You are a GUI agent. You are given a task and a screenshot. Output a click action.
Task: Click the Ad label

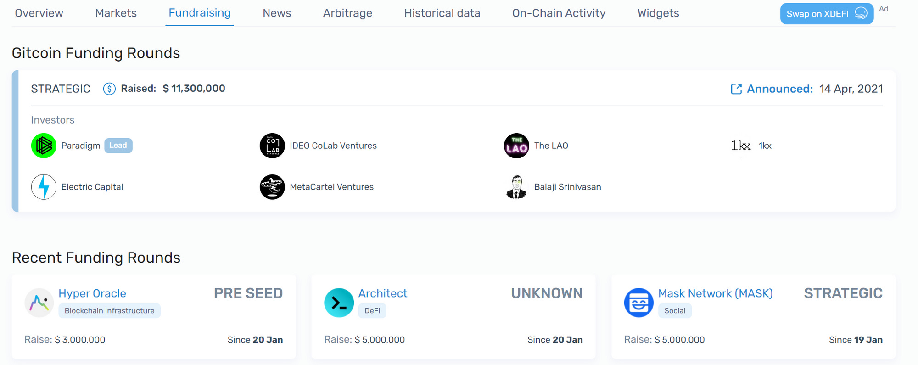pos(884,9)
